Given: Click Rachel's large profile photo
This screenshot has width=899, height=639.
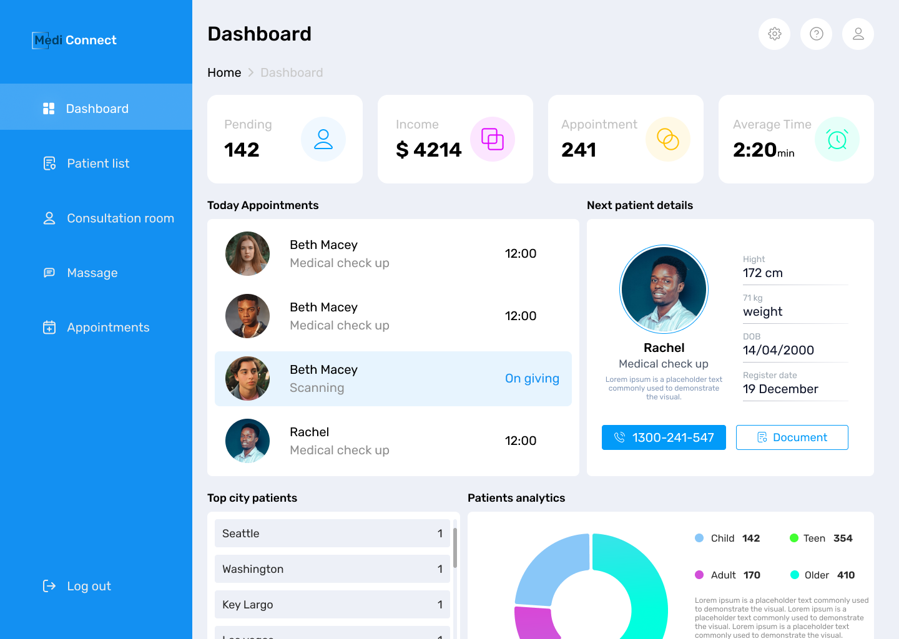Looking at the screenshot, I should click(664, 289).
